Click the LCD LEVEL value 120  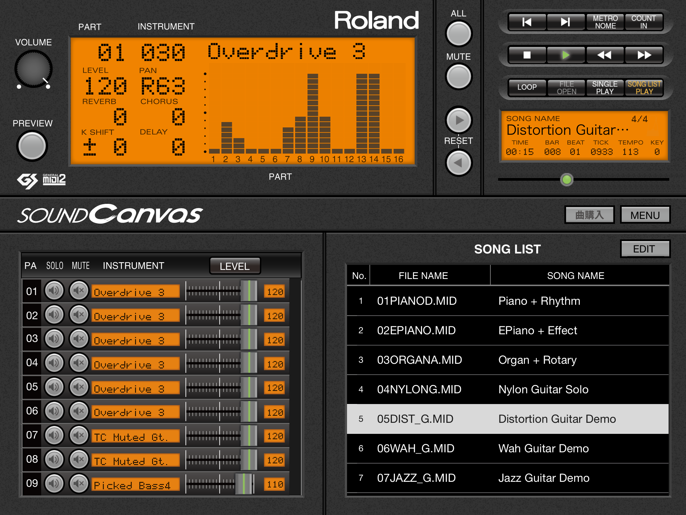tap(106, 86)
